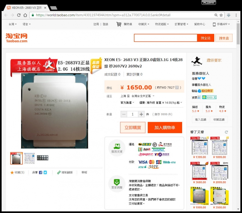Increase quantity with plus button
The image size is (242, 213).
pyautogui.click(x=141, y=114)
